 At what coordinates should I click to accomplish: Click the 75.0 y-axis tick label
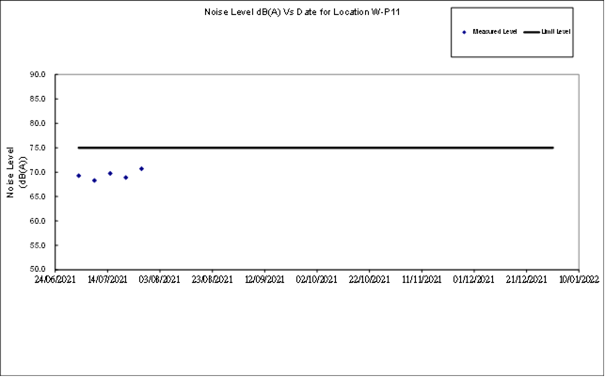coord(40,148)
